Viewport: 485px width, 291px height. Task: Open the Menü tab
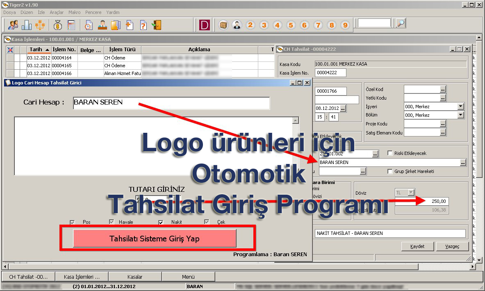[188, 277]
